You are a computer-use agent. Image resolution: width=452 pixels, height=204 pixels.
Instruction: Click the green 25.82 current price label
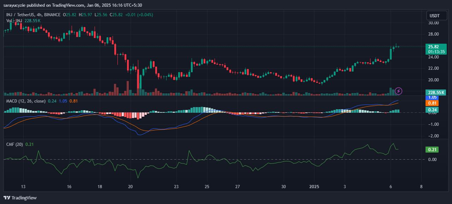pyautogui.click(x=436, y=47)
